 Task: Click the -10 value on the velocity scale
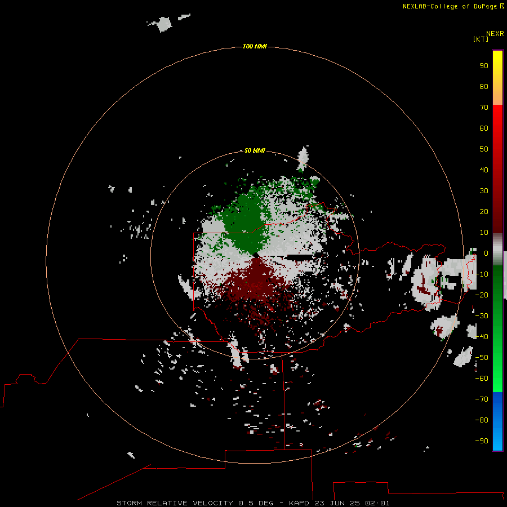click(x=482, y=274)
